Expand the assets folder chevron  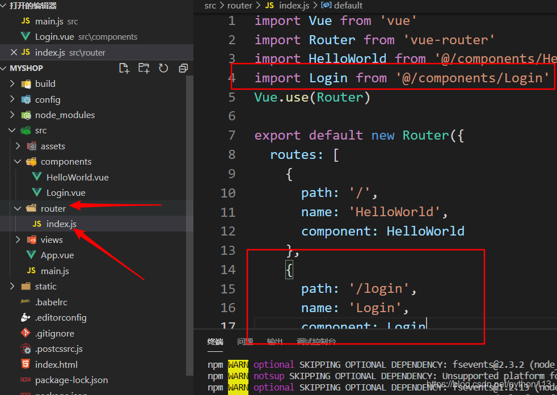tap(18, 146)
